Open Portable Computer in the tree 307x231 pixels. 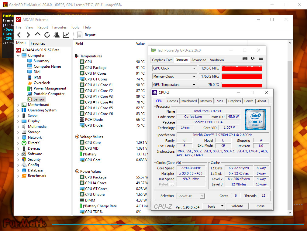tap(49, 94)
